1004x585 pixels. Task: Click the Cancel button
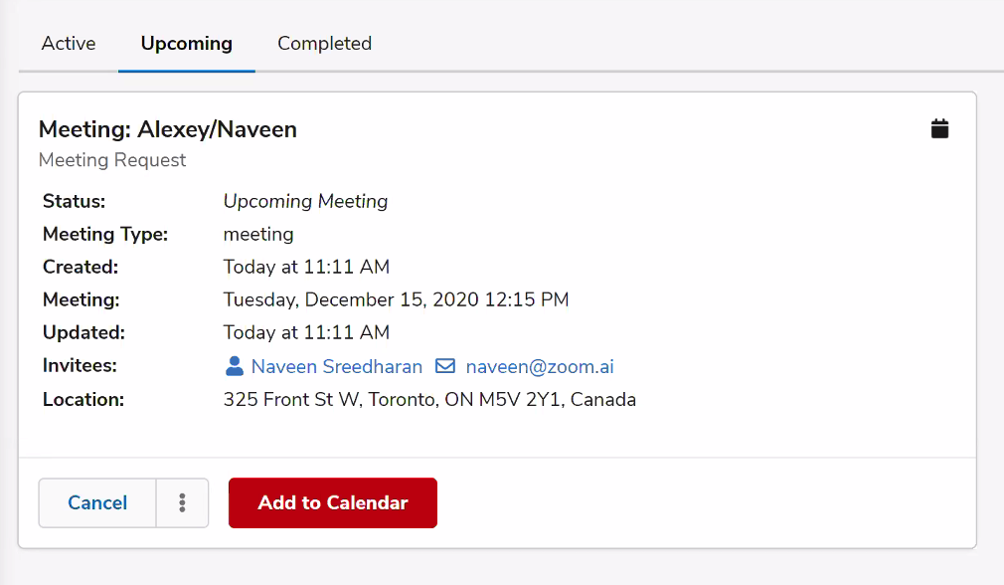pyautogui.click(x=97, y=503)
